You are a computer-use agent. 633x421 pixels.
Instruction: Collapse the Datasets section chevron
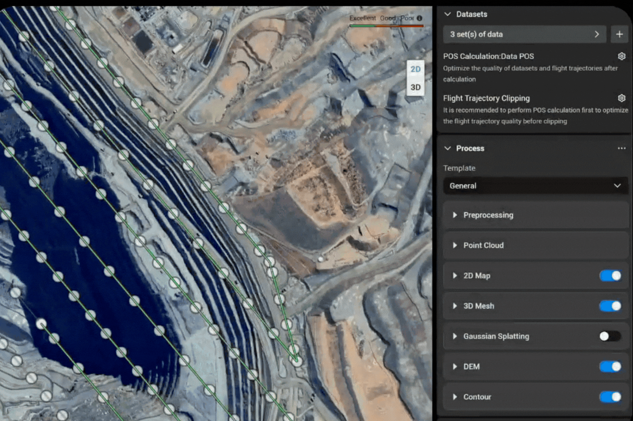448,14
